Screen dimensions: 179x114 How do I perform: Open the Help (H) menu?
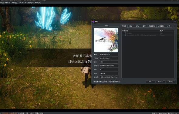[x=38, y=3]
